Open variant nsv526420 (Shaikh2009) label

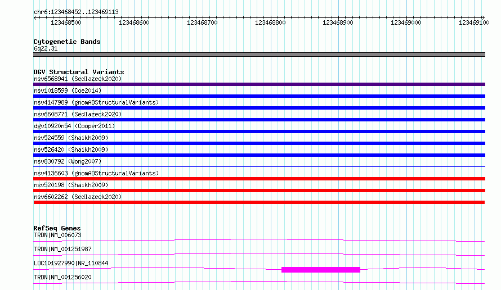tap(71, 149)
